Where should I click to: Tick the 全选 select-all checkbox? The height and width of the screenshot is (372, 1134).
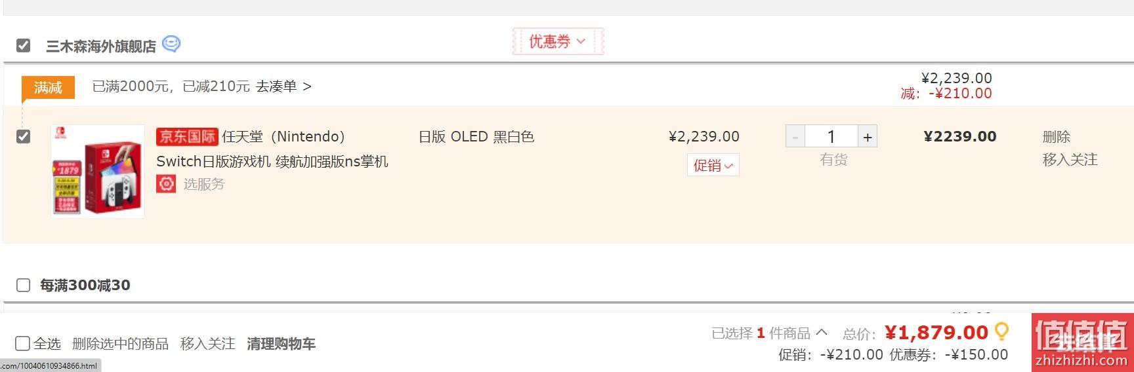click(22, 343)
